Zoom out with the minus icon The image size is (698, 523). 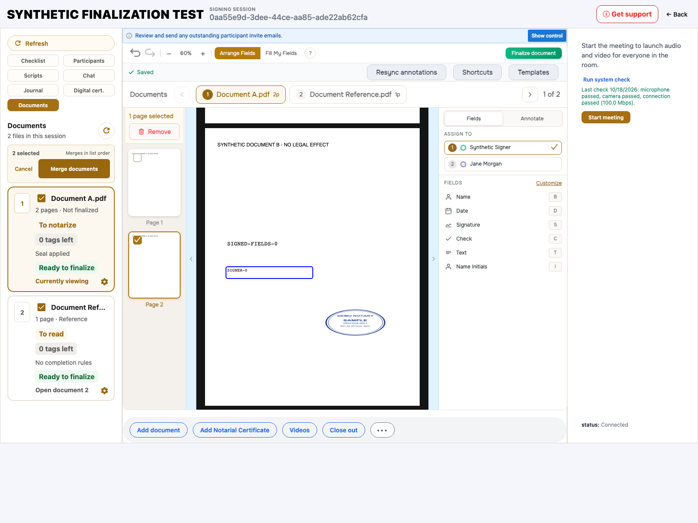pos(169,54)
